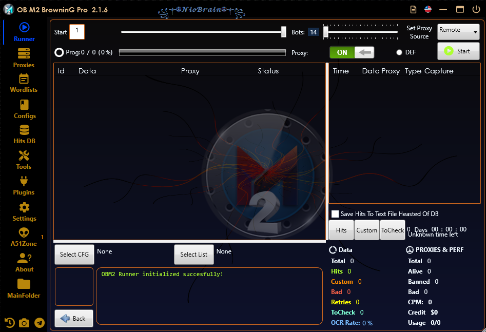Click the Type column header in hits table
The width and height of the screenshot is (486, 332).
[413, 71]
